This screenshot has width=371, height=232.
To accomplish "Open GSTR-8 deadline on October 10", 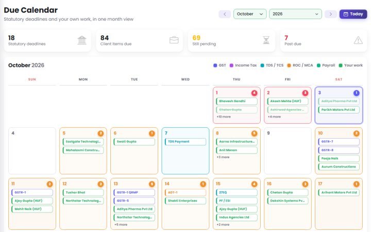I will (x=339, y=150).
